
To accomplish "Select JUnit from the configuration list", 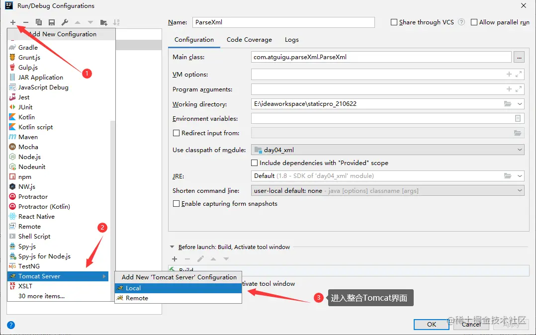I will click(58, 107).
